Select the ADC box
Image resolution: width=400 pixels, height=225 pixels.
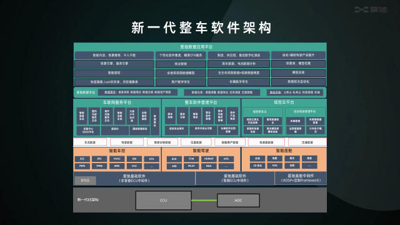tap(238, 201)
